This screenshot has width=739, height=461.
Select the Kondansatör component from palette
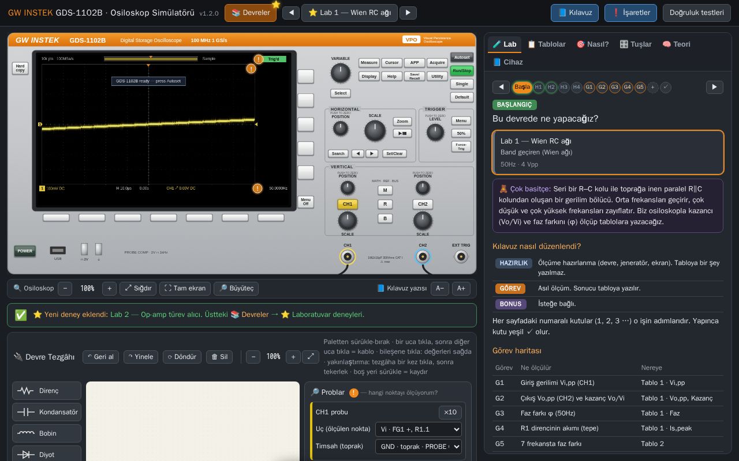click(47, 412)
